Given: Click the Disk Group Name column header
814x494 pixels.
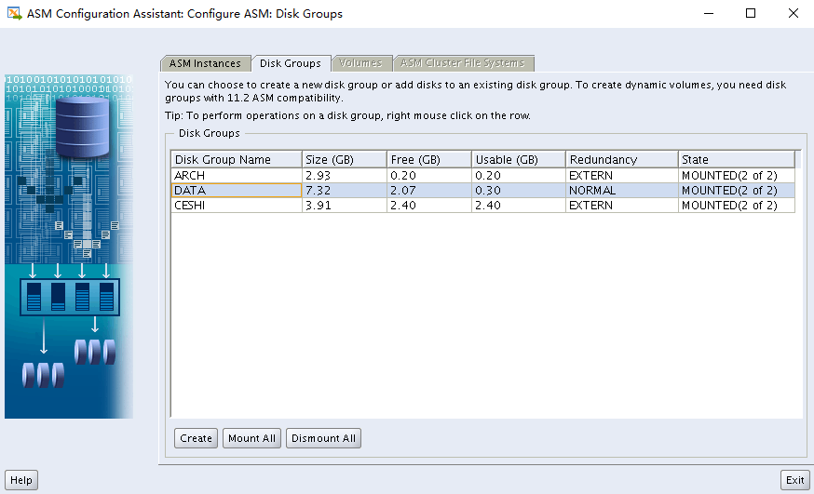Looking at the screenshot, I should pyautogui.click(x=237, y=159).
